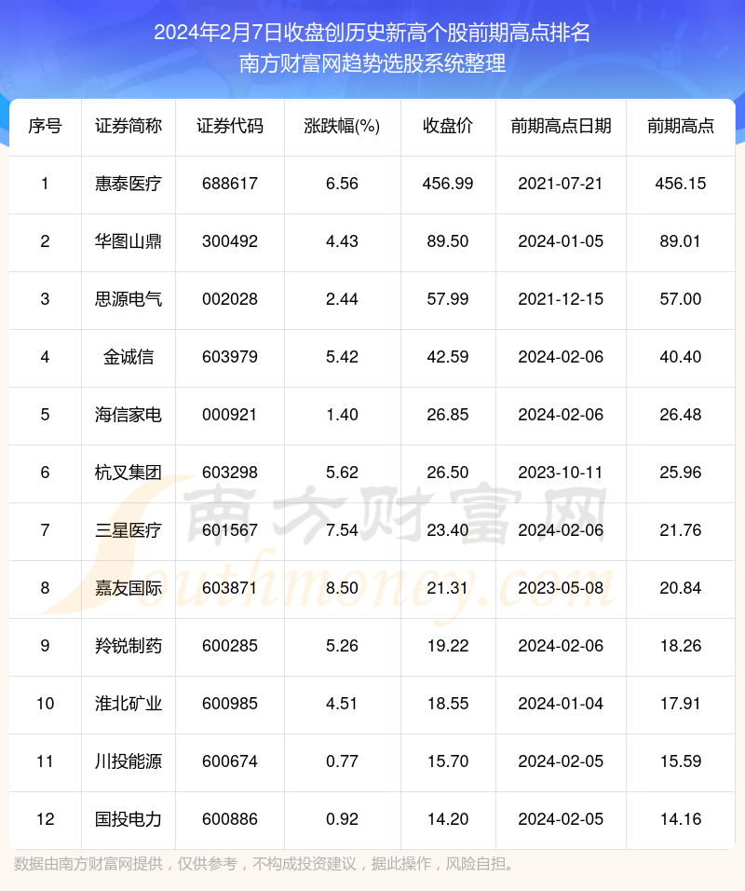Select stock name 华图山鼎

pyautogui.click(x=129, y=241)
